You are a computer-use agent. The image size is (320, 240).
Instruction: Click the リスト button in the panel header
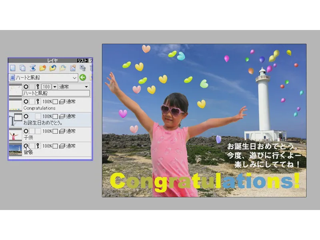(82, 60)
